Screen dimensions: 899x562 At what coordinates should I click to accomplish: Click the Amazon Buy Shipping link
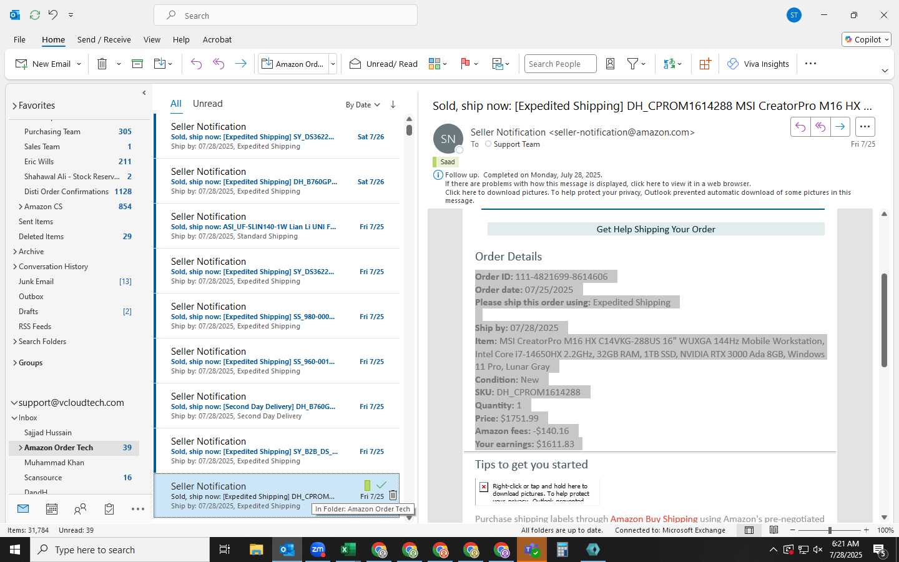(654, 518)
